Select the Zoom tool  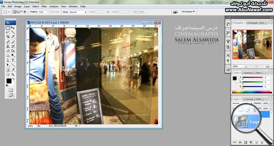[x=13, y=74]
